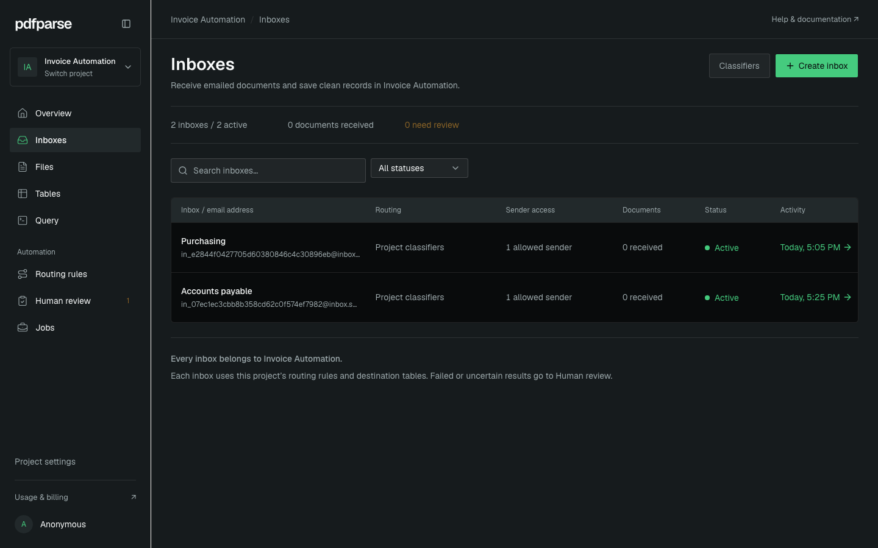The image size is (878, 548).
Task: Click the 0 need review link
Action: coord(432,125)
